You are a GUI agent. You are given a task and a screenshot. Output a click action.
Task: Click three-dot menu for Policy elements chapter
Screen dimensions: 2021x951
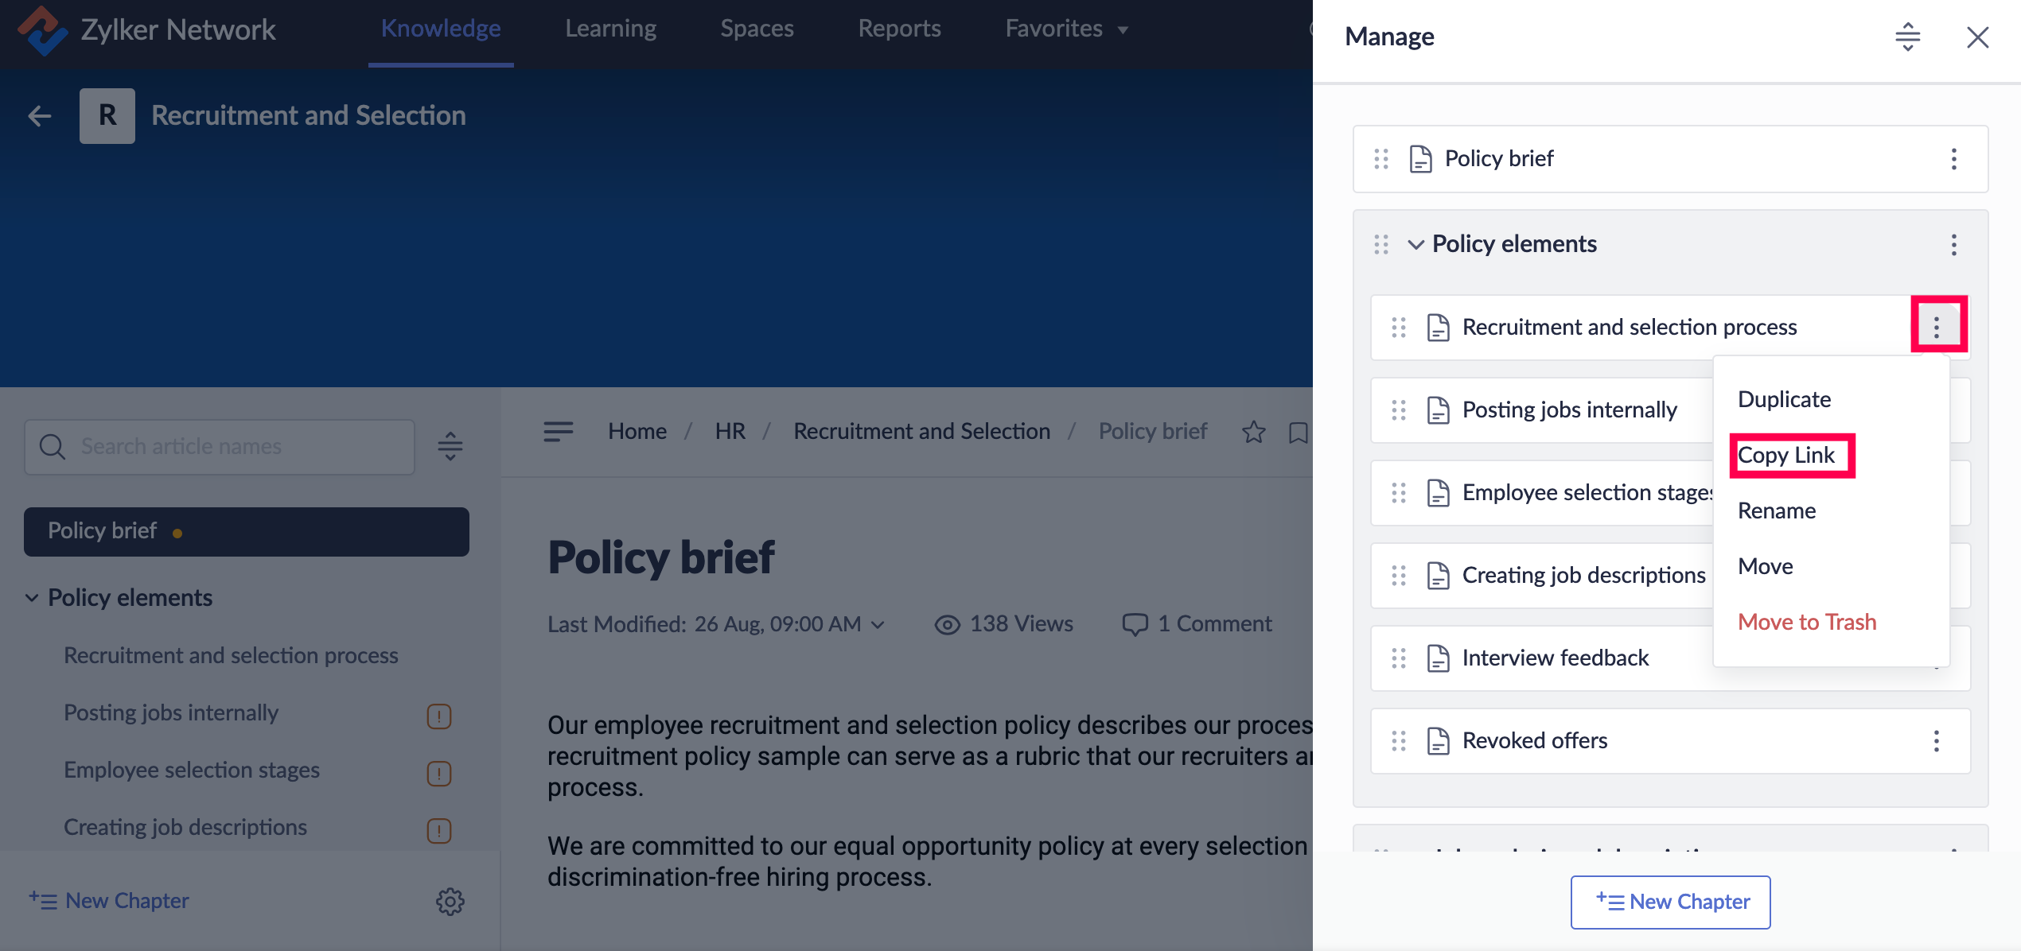point(1953,244)
